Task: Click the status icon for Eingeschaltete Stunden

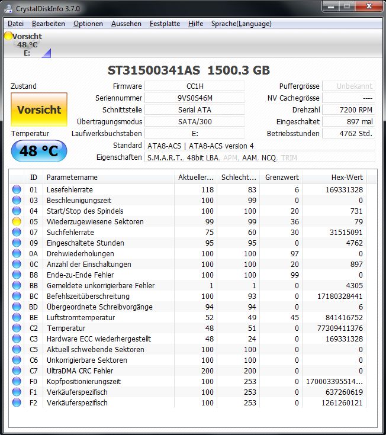Action: (x=17, y=243)
